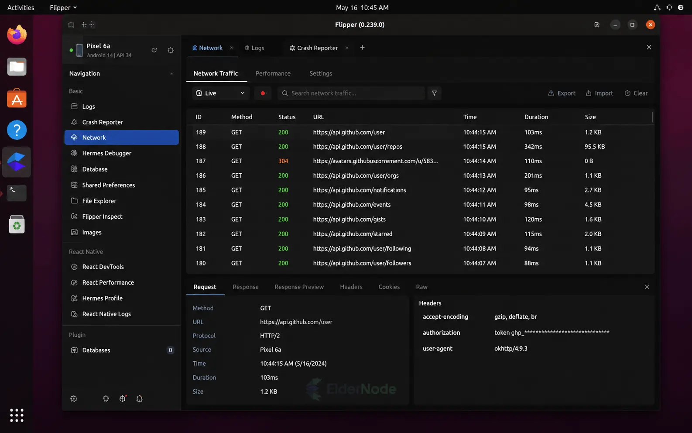The width and height of the screenshot is (692, 433).
Task: Open Terminal from the Ubuntu dock
Action: pos(17,192)
